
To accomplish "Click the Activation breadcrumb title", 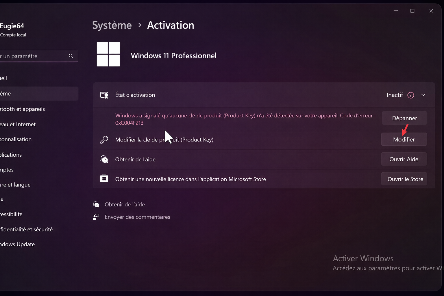I will pos(171,25).
